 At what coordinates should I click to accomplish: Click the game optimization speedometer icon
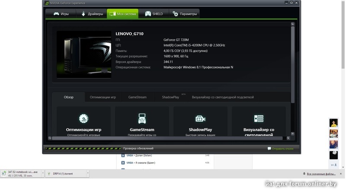click(83, 119)
